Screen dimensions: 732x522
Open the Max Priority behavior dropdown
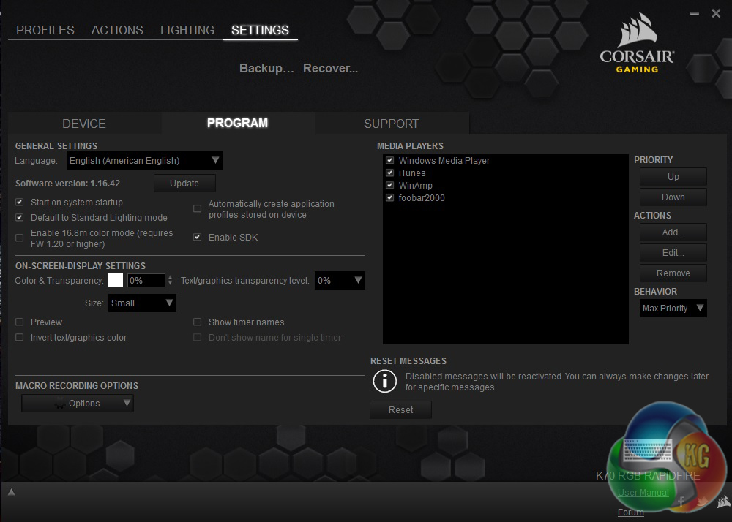tap(673, 308)
